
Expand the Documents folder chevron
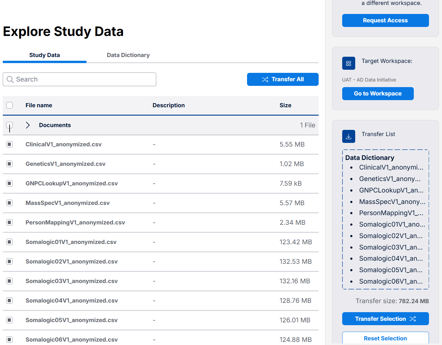[28, 125]
